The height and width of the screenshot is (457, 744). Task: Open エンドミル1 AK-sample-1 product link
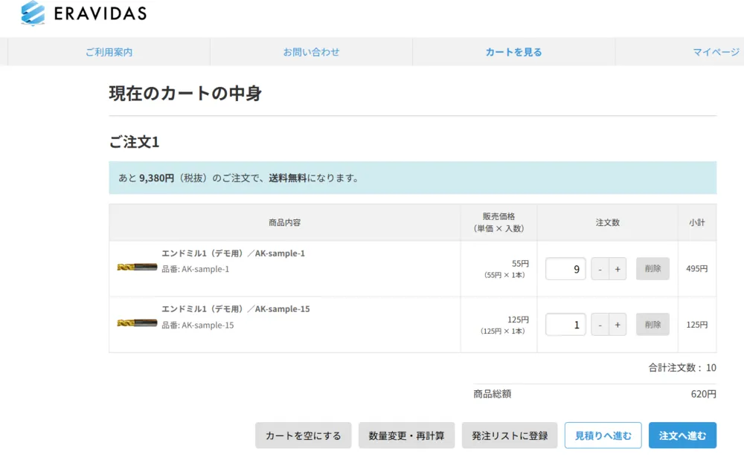coord(233,253)
